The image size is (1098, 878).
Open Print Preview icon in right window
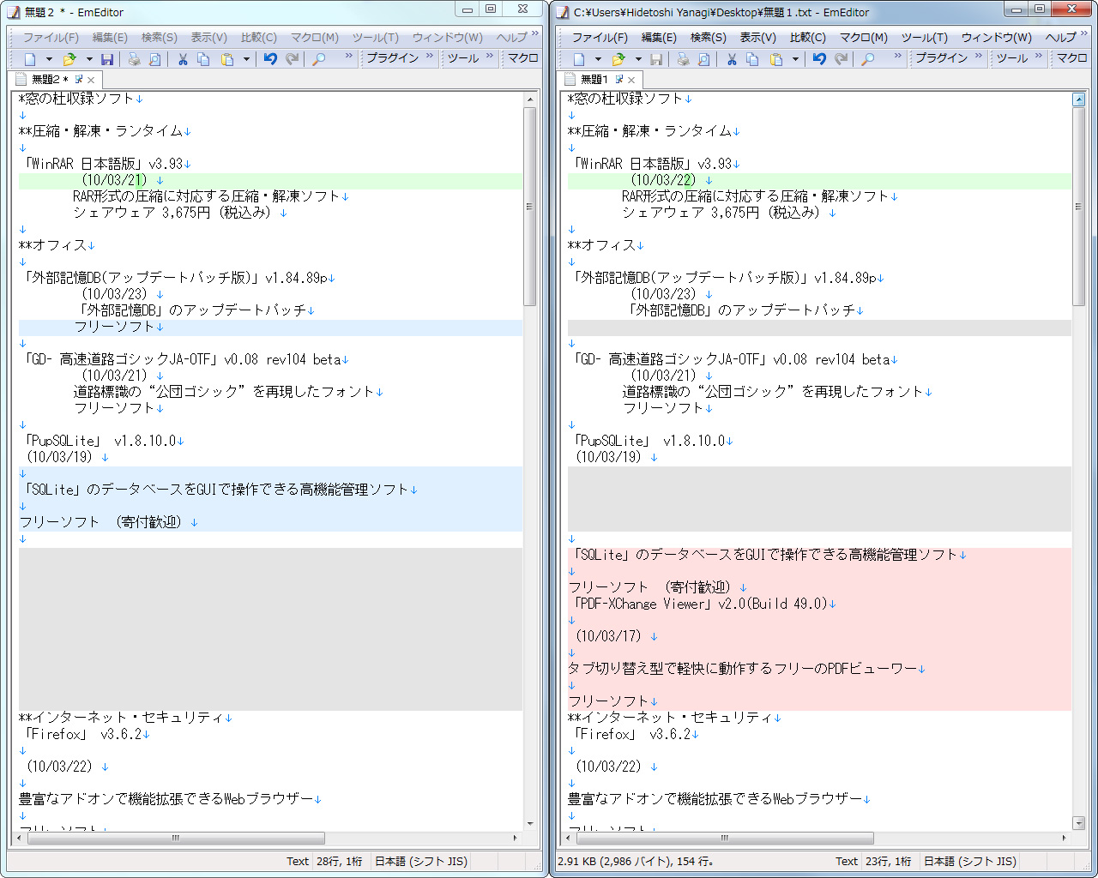pos(704,59)
